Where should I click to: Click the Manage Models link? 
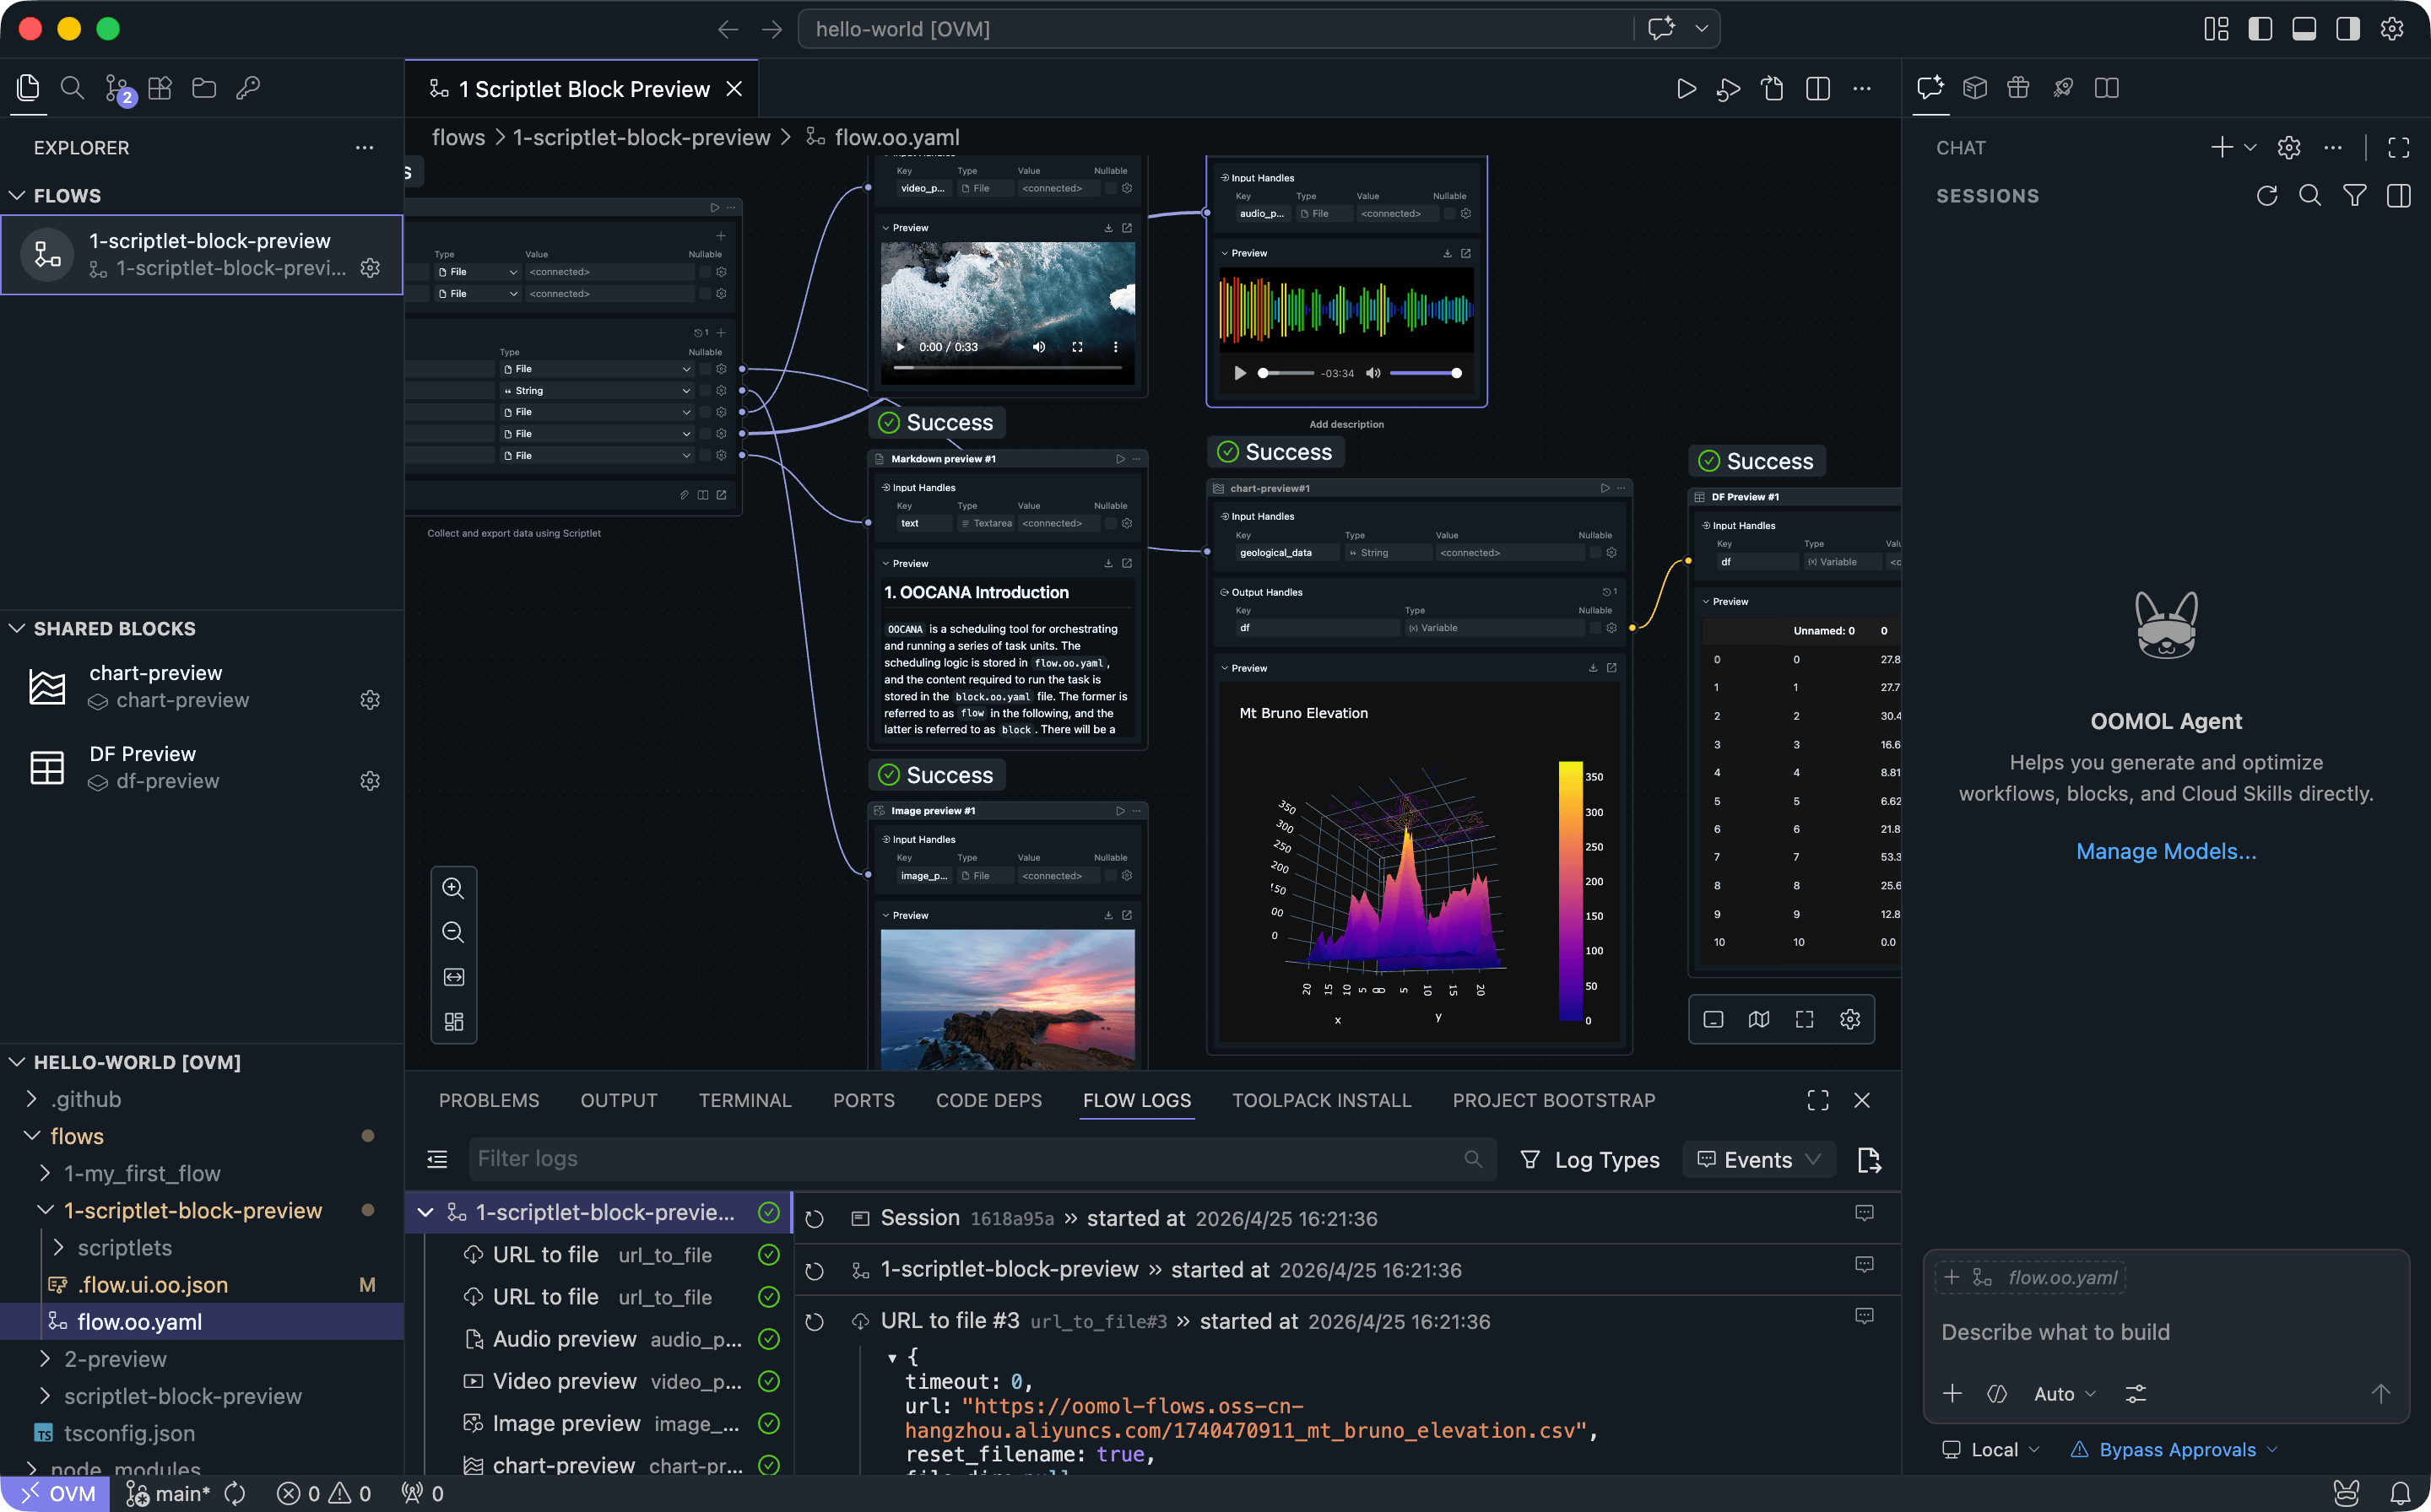(2166, 851)
